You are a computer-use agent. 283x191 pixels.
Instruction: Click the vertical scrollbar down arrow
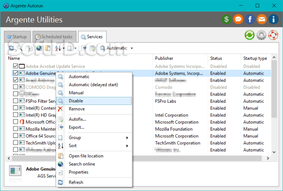[x=274, y=152]
